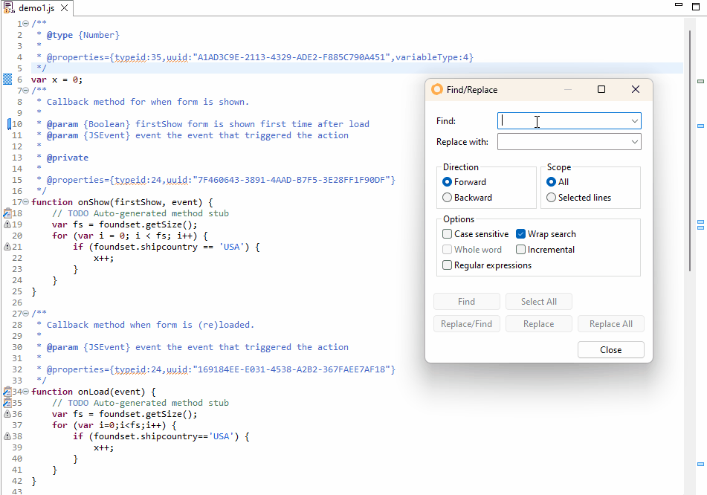Click the "@type {Number}" comment line
The width and height of the screenshot is (707, 495).
[x=83, y=35]
